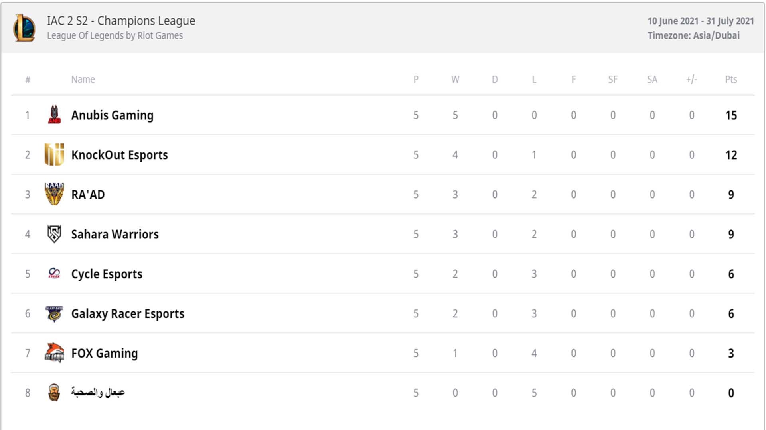
Task: Select the FOX Gaming fox logo
Action: 54,353
